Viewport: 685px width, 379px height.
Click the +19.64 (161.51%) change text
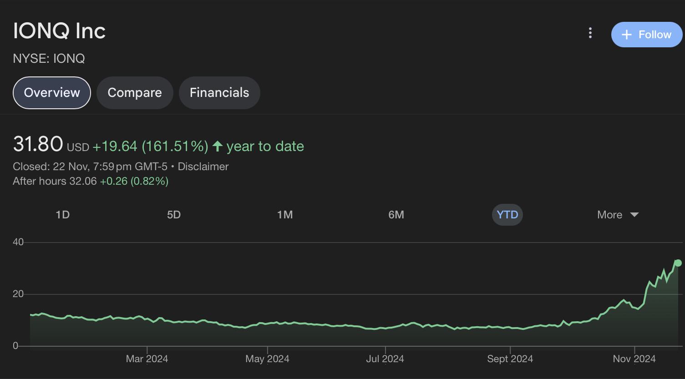150,147
